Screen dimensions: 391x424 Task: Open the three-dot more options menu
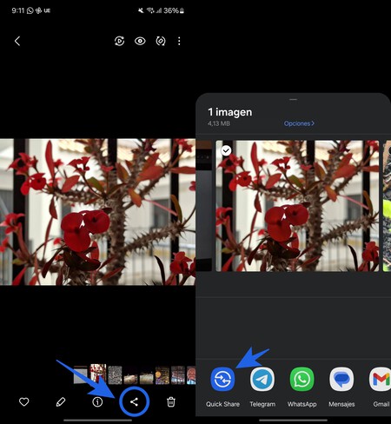[179, 41]
